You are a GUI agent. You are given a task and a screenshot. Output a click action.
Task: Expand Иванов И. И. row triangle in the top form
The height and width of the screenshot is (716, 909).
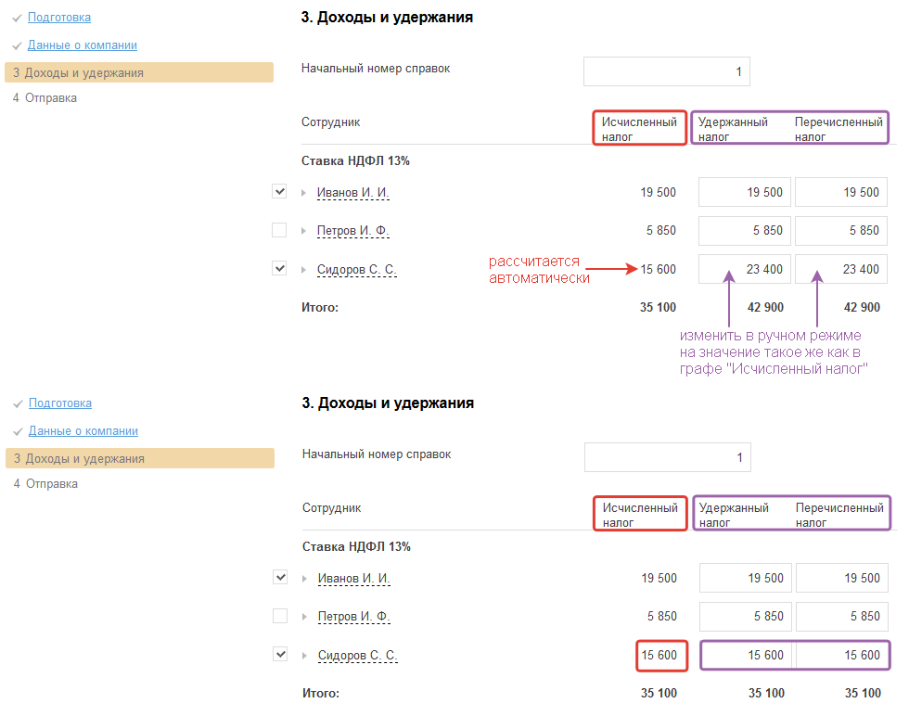tap(303, 193)
